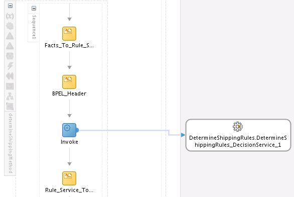Viewport: 294px width, 197px height.
Task: Add an OnMessage branch via lightning bolt icon
Action: [x=10, y=66]
